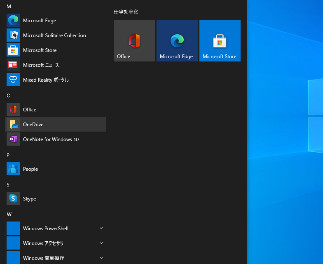Launch OneNote for Windows 10 icon
The width and height of the screenshot is (323, 264).
pyautogui.click(x=13, y=139)
